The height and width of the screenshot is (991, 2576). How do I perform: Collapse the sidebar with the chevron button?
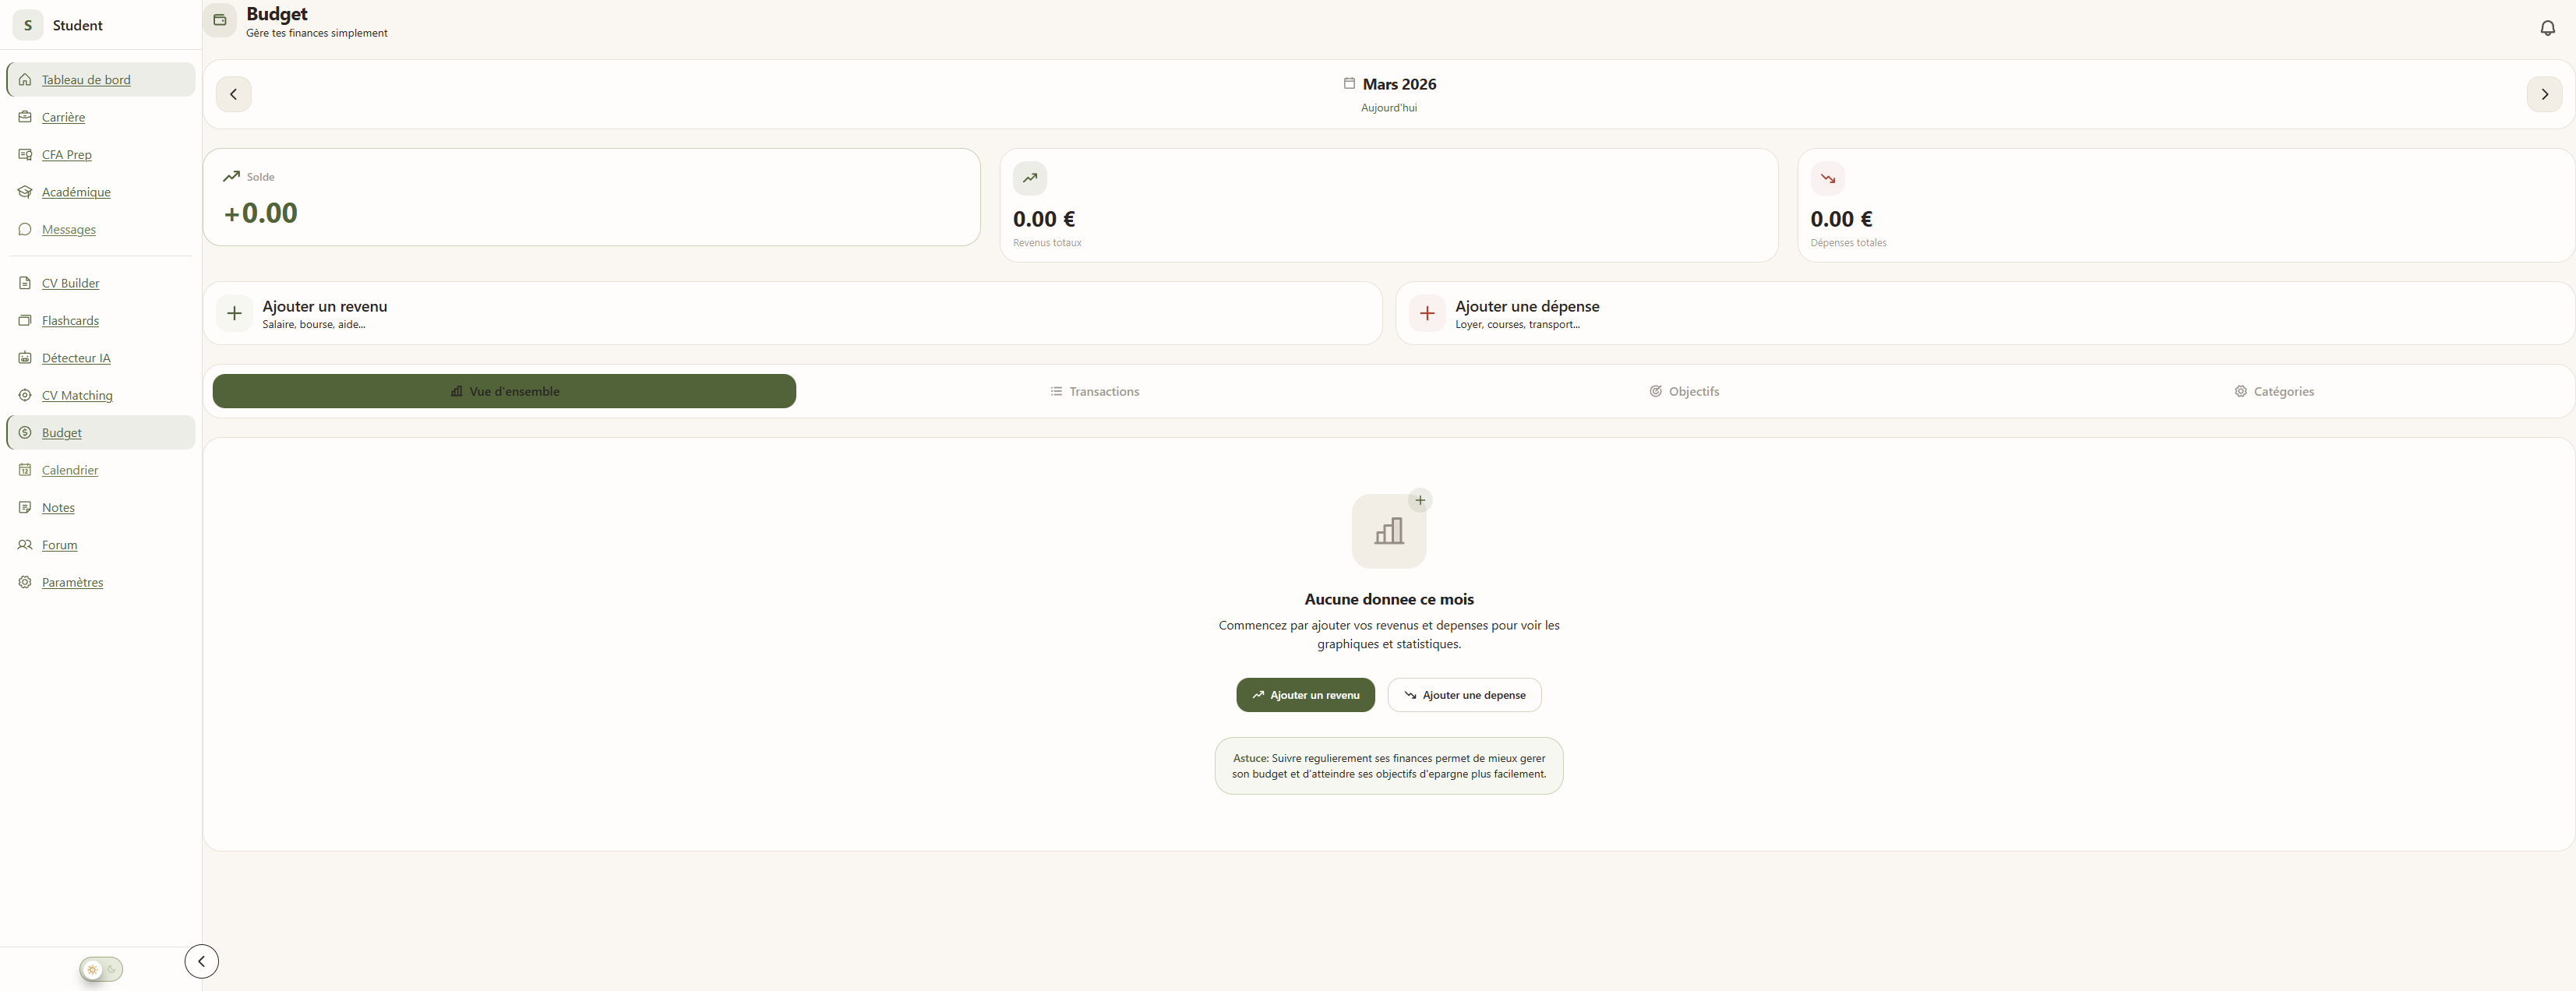[202, 961]
